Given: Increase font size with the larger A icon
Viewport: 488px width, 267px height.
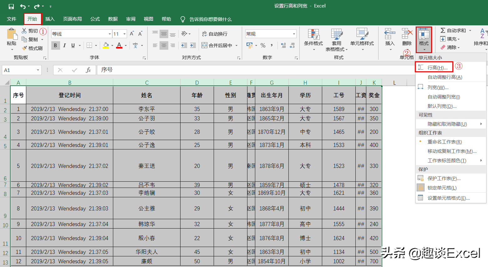Looking at the screenshot, I should pyautogui.click(x=132, y=34).
